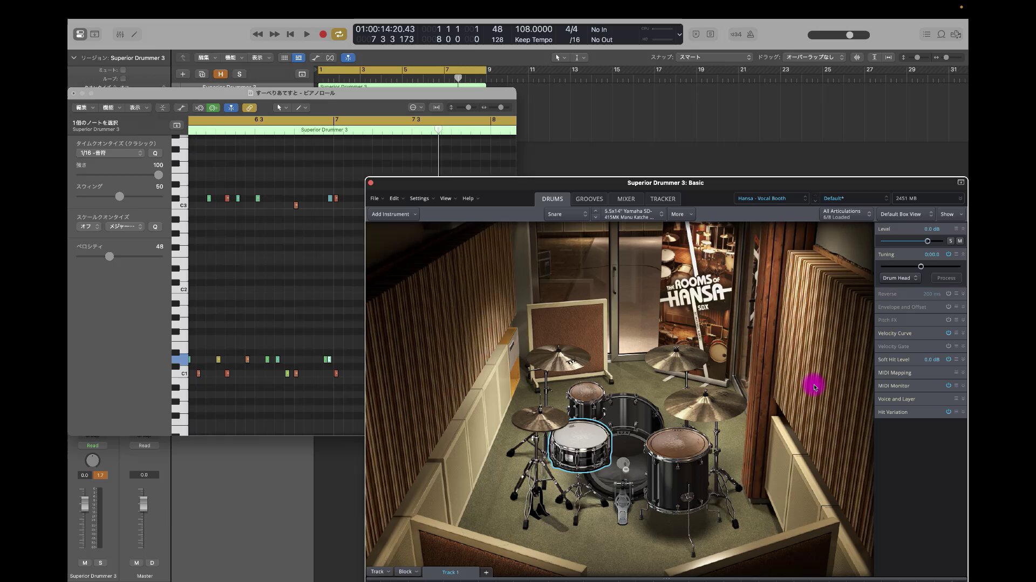Open the Loop Browser icon

point(941,34)
